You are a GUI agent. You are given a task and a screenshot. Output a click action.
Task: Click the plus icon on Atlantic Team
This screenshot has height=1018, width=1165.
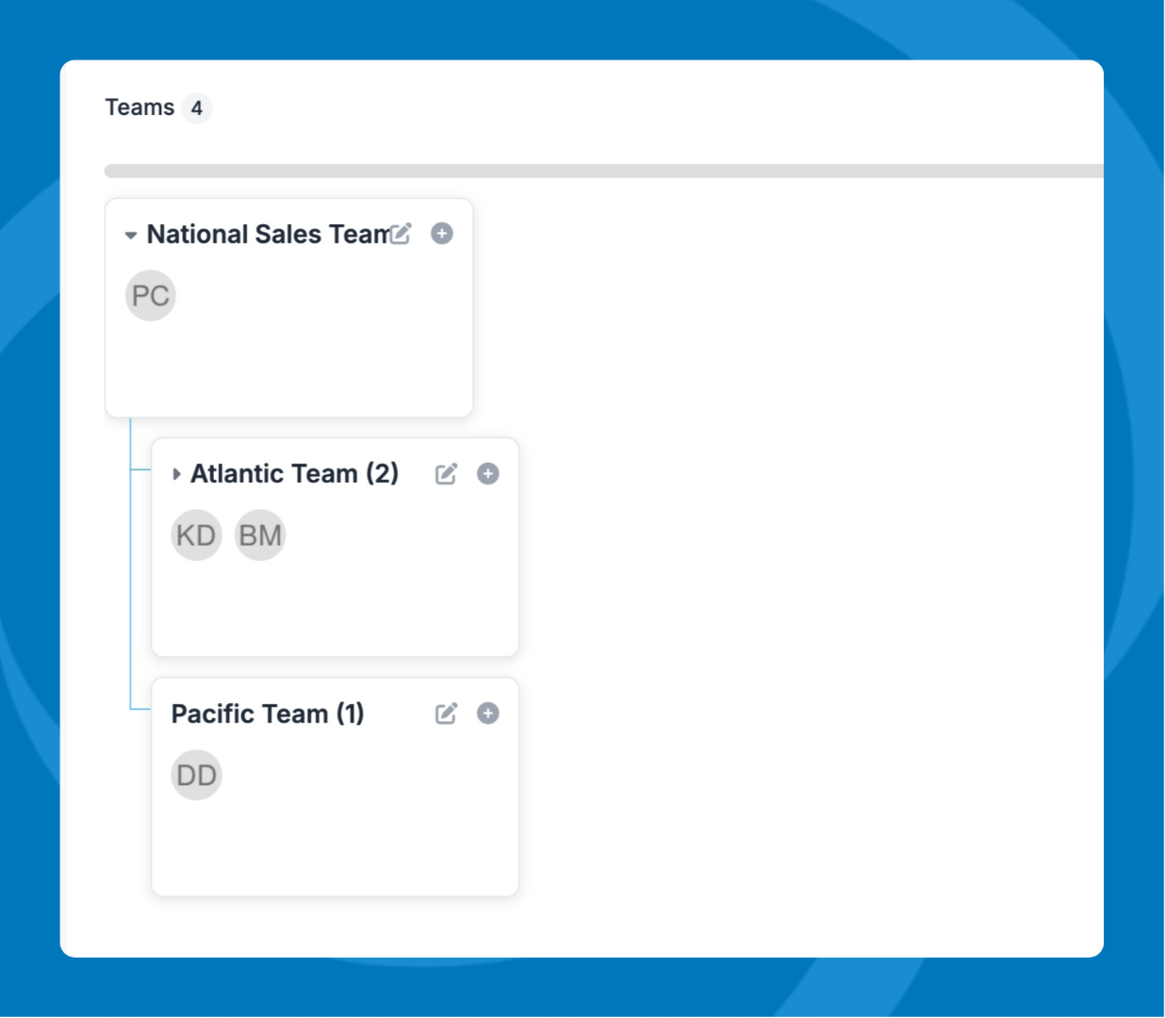click(488, 473)
